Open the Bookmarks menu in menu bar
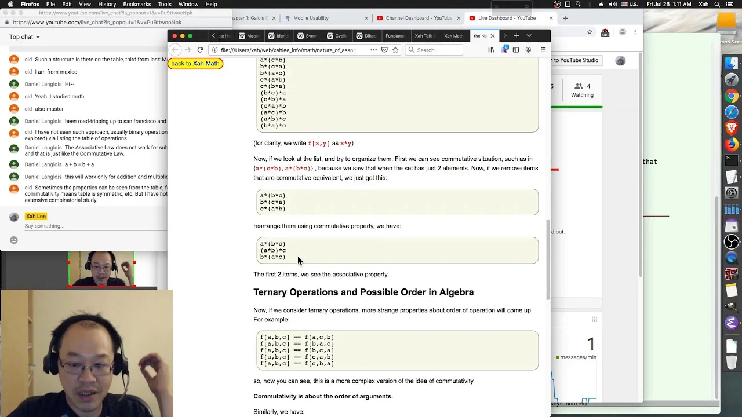The height and width of the screenshot is (417, 742). pos(137,4)
